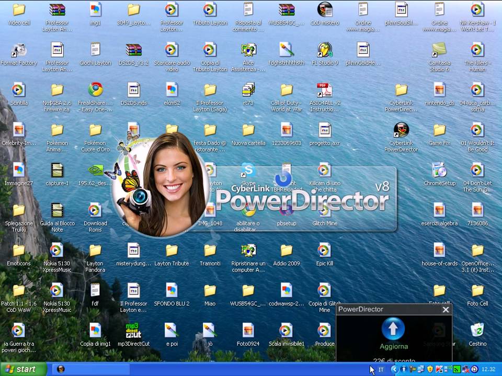The height and width of the screenshot is (376, 502).
Task: Click the Aggiorna update arrow button
Action: (x=393, y=328)
